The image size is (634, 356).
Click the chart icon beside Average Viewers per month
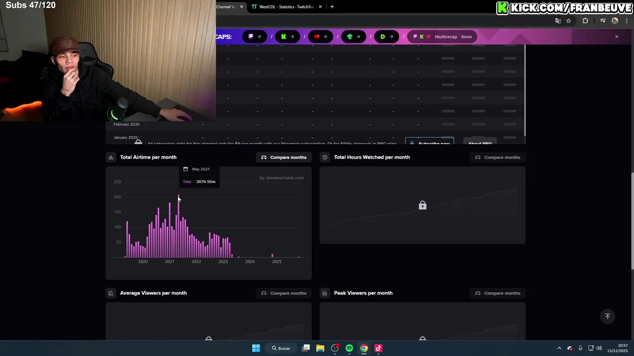pyautogui.click(x=111, y=293)
